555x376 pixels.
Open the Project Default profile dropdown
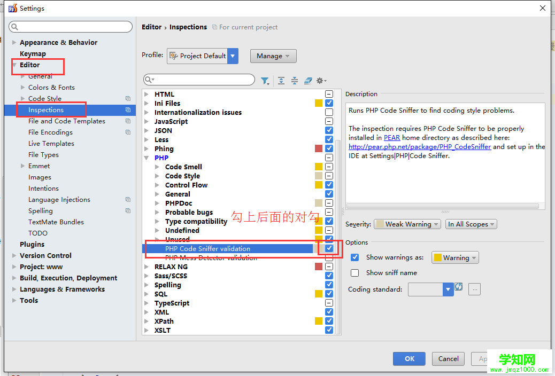203,56
